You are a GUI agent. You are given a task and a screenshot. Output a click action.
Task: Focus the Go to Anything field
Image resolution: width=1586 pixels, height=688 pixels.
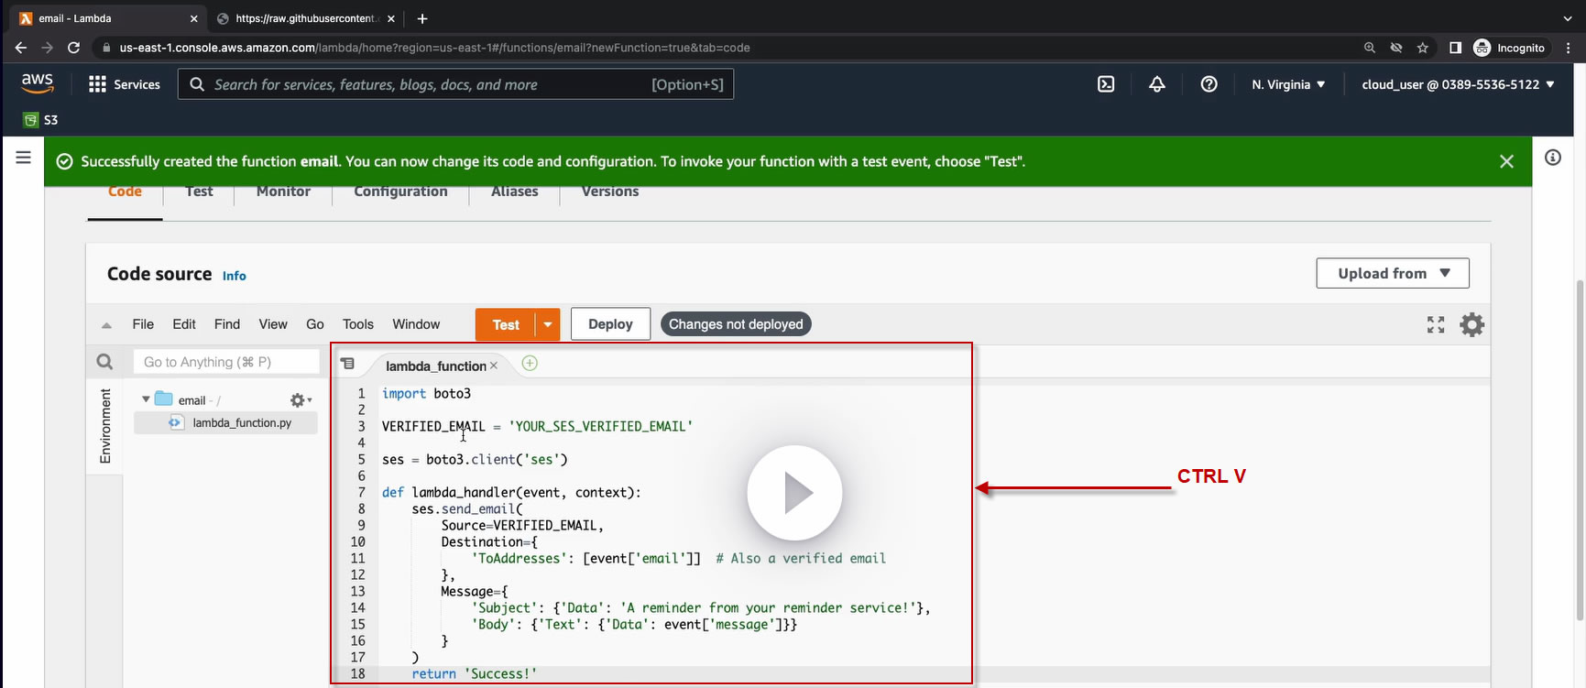[x=226, y=362]
